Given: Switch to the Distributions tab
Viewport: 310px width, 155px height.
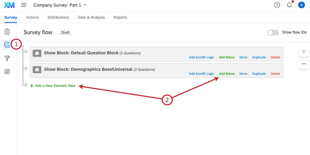Looking at the screenshot, I should click(58, 18).
